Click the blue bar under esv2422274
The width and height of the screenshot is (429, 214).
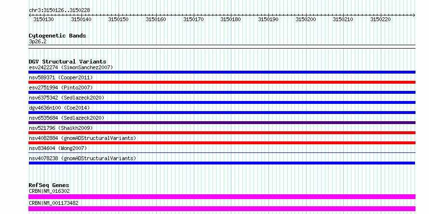[x=222, y=72]
